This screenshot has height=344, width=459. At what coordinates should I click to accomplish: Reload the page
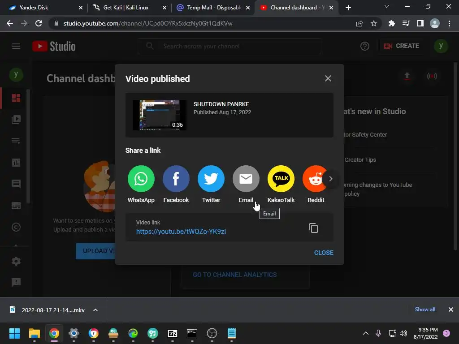(x=39, y=23)
